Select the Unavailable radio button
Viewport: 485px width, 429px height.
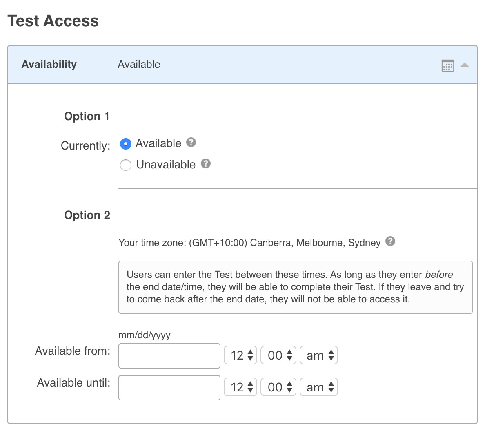[x=126, y=165]
